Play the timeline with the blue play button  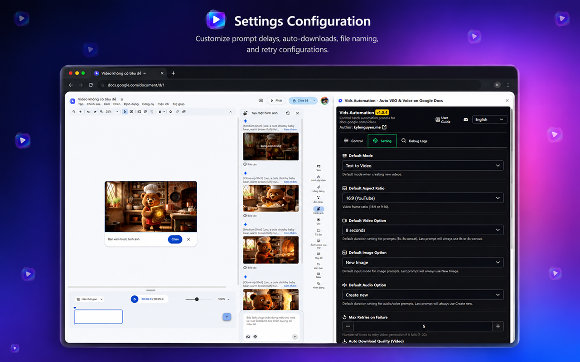[135, 299]
